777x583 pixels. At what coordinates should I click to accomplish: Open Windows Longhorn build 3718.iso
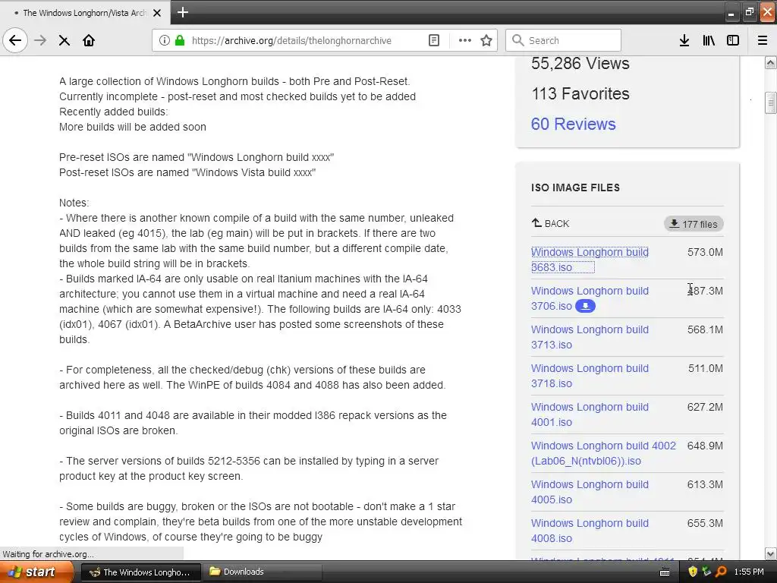click(x=590, y=376)
